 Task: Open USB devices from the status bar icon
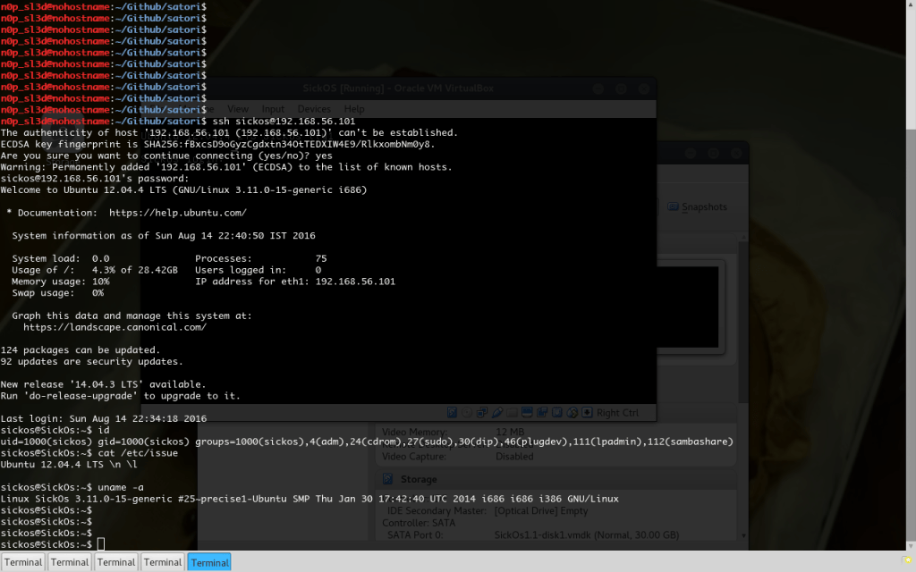[x=556, y=412]
